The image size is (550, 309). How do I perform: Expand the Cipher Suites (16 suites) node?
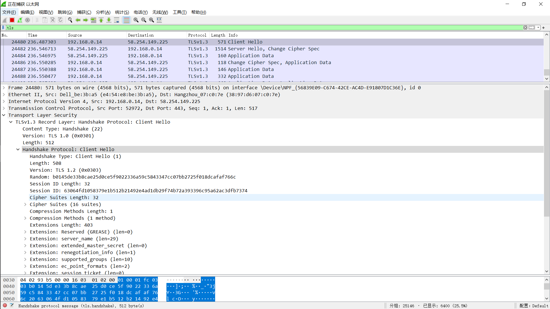pyautogui.click(x=25, y=204)
